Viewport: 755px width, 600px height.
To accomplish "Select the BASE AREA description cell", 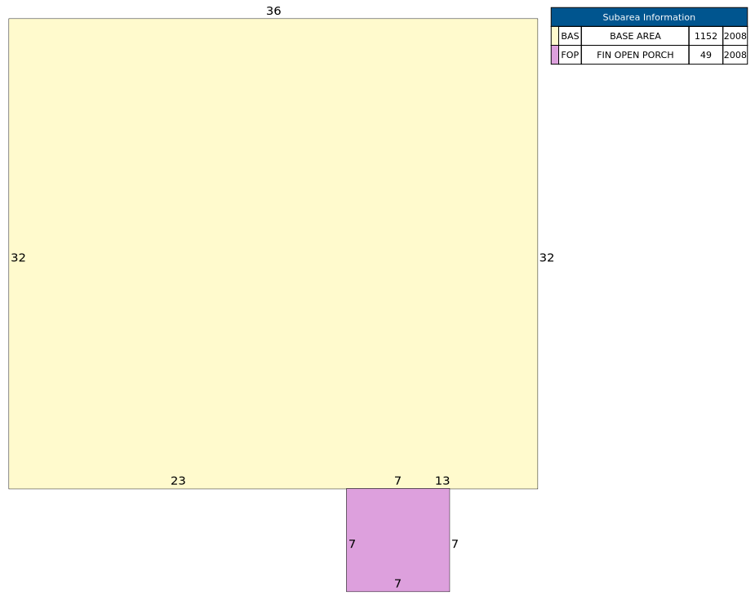I will [635, 36].
